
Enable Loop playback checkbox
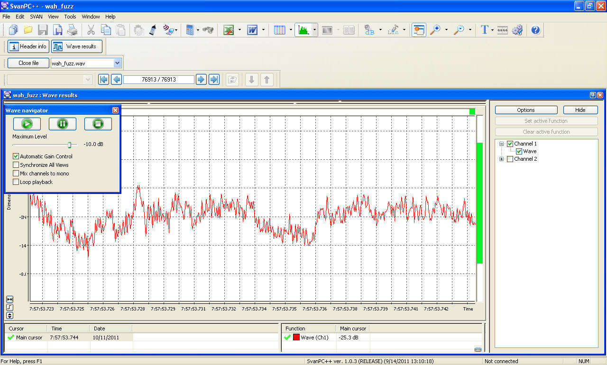pyautogui.click(x=16, y=182)
